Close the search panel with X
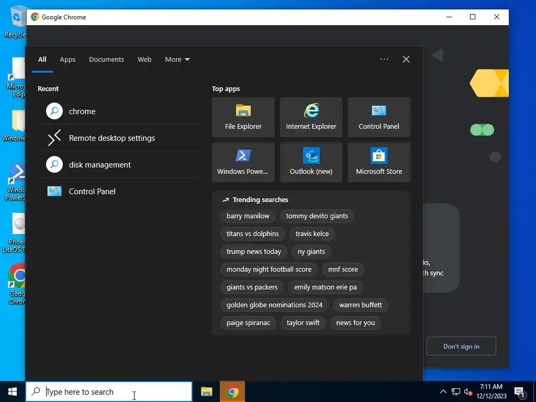Viewport: 536px width, 402px height. tap(406, 59)
